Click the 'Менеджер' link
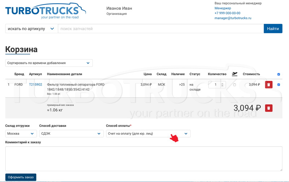 coord(223,8)
